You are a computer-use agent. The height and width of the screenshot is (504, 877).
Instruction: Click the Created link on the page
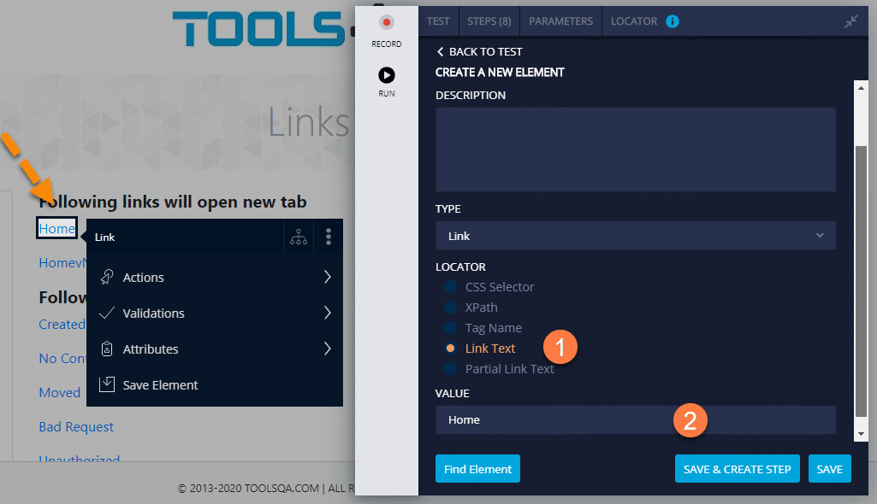(x=62, y=325)
